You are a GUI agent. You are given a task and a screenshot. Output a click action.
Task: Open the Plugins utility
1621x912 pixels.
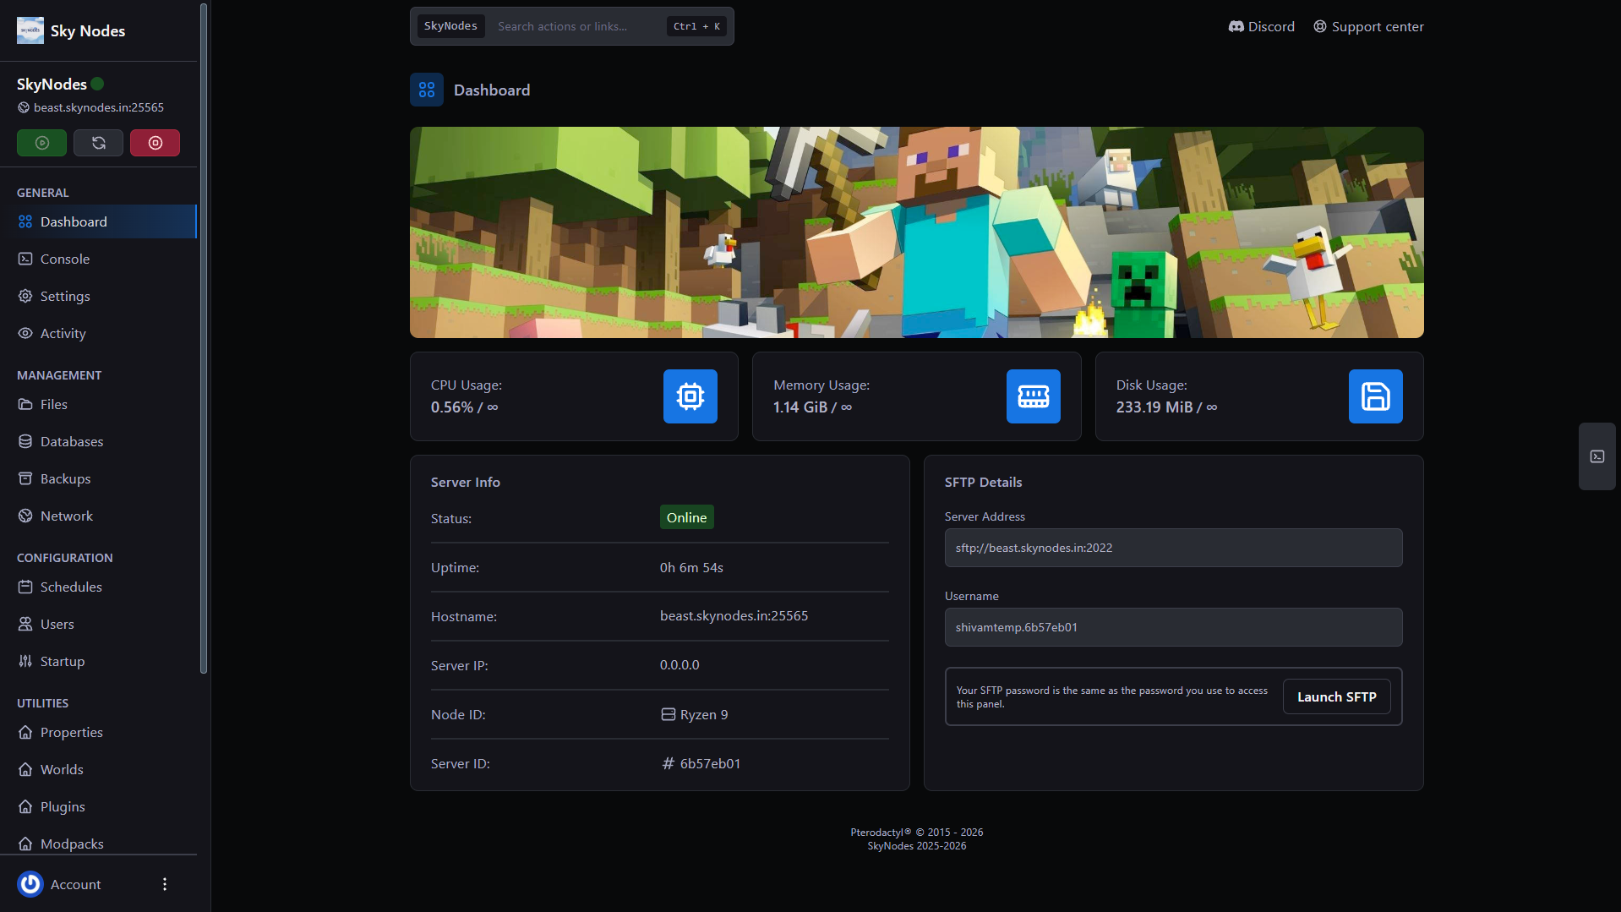pyautogui.click(x=98, y=806)
